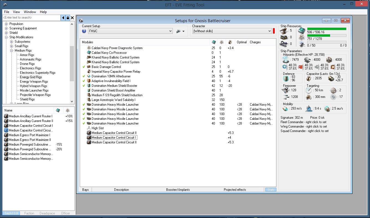This screenshot has width=370, height=218.
Task: Click the CPU icon in Ship Resources
Action: (301, 31)
